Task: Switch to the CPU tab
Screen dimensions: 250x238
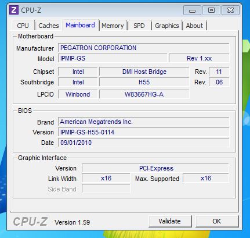Action: pos(23,26)
